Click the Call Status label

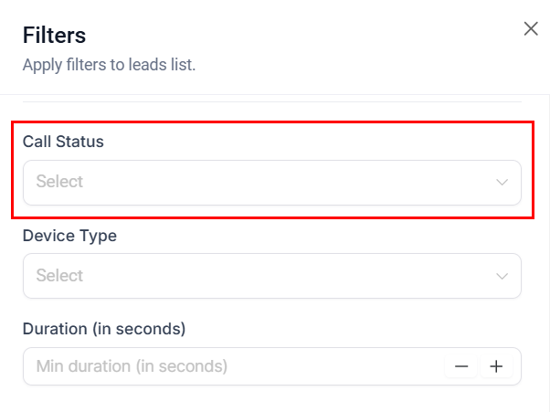[63, 142]
